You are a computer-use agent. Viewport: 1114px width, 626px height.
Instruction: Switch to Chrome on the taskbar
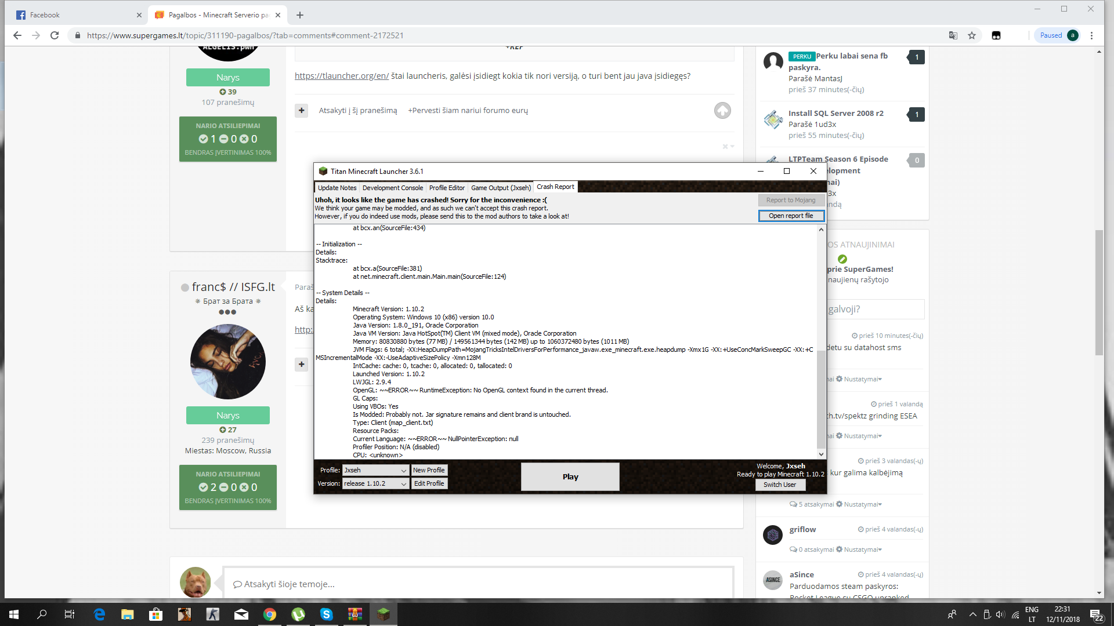(270, 614)
